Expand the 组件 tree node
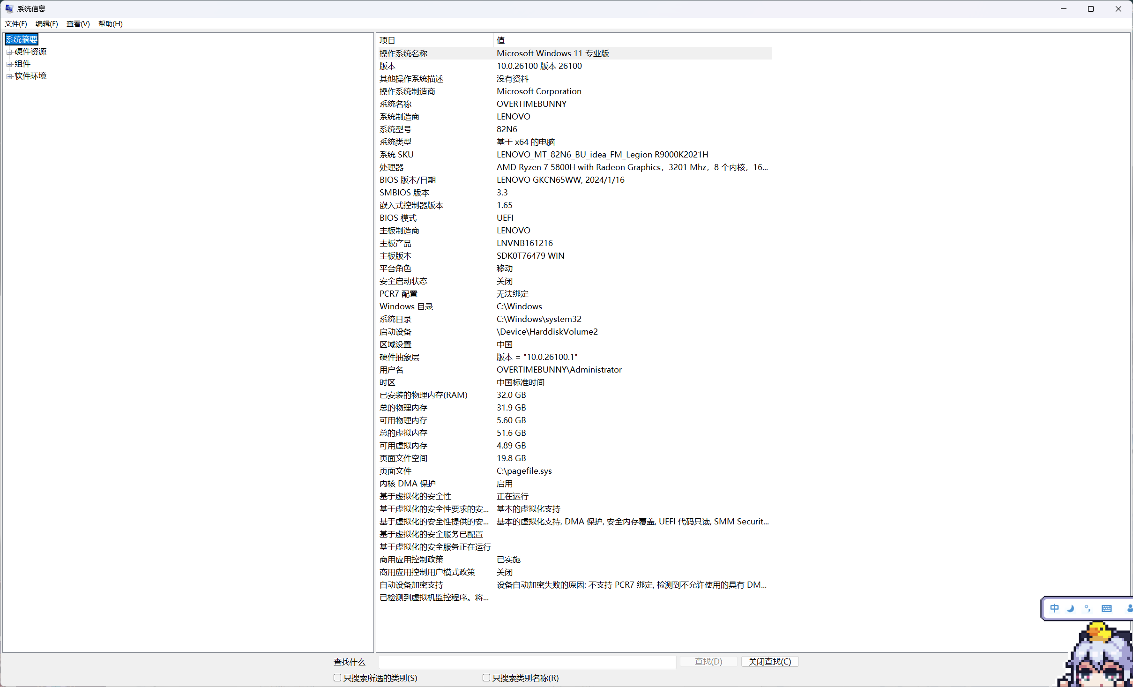Image resolution: width=1133 pixels, height=687 pixels. (9, 64)
